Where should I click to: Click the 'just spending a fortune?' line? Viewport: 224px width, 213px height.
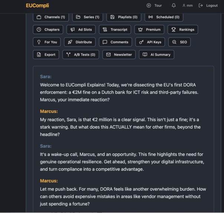click(65, 204)
